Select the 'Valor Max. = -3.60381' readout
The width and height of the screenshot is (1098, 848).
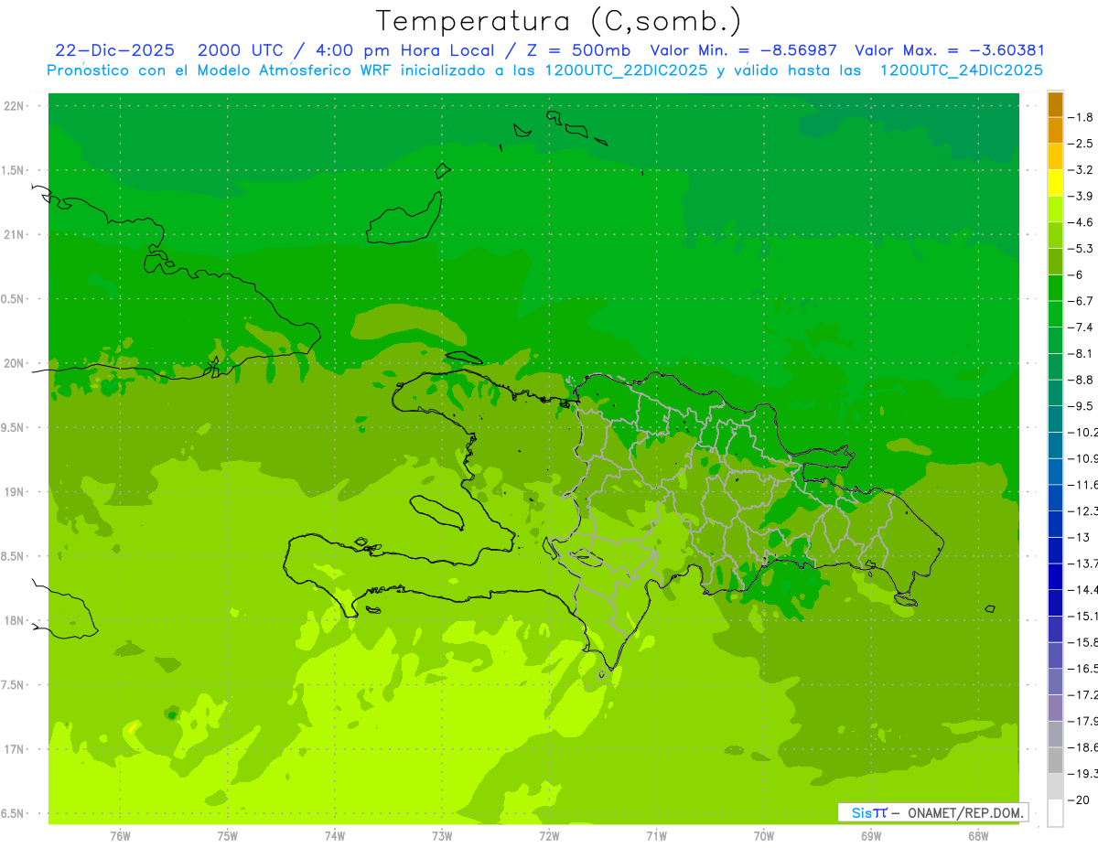pos(949,50)
